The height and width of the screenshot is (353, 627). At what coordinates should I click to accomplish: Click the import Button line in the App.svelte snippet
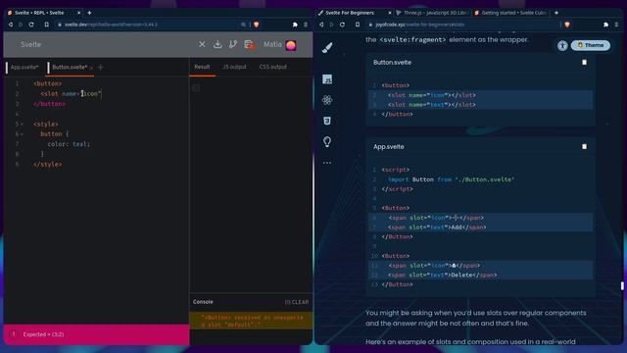(x=451, y=179)
